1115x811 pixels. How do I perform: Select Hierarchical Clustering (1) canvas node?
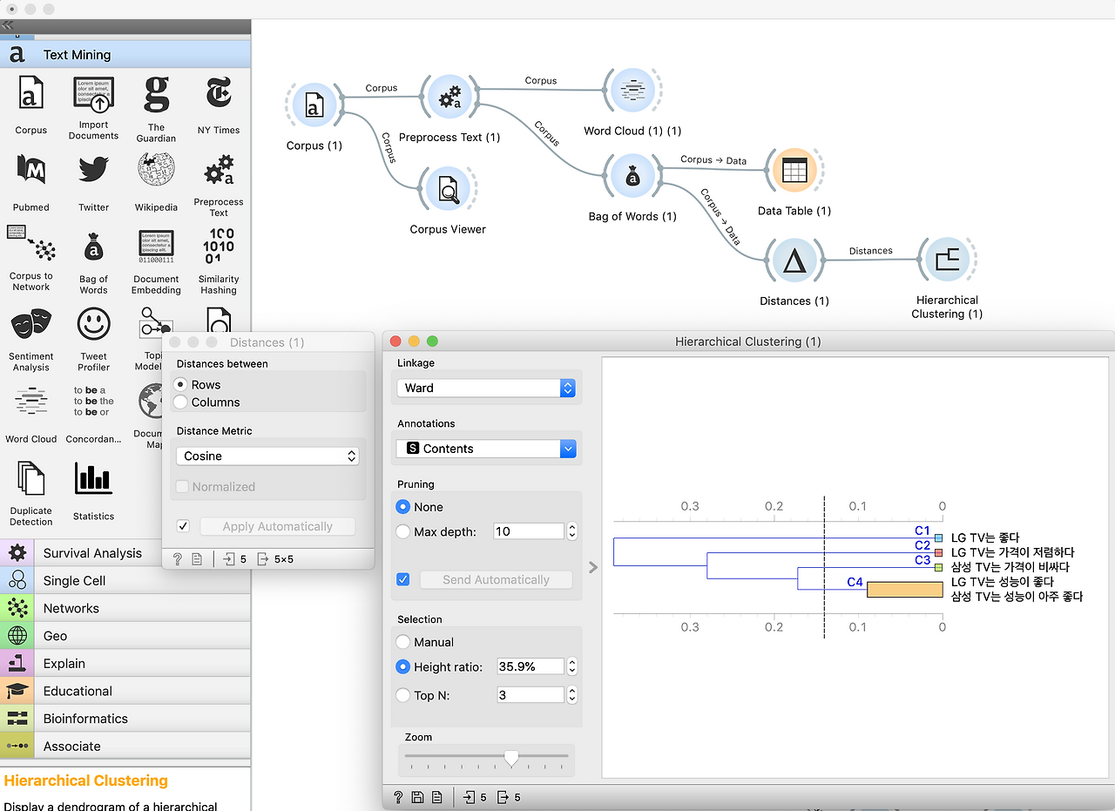tap(946, 259)
